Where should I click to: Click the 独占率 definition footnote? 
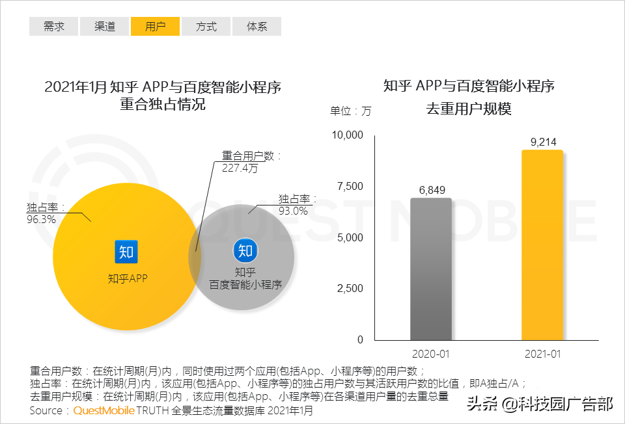click(x=278, y=384)
